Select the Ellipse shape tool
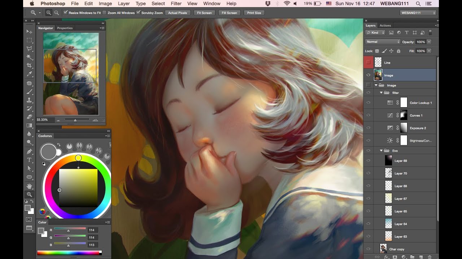462x259 pixels. point(29,177)
